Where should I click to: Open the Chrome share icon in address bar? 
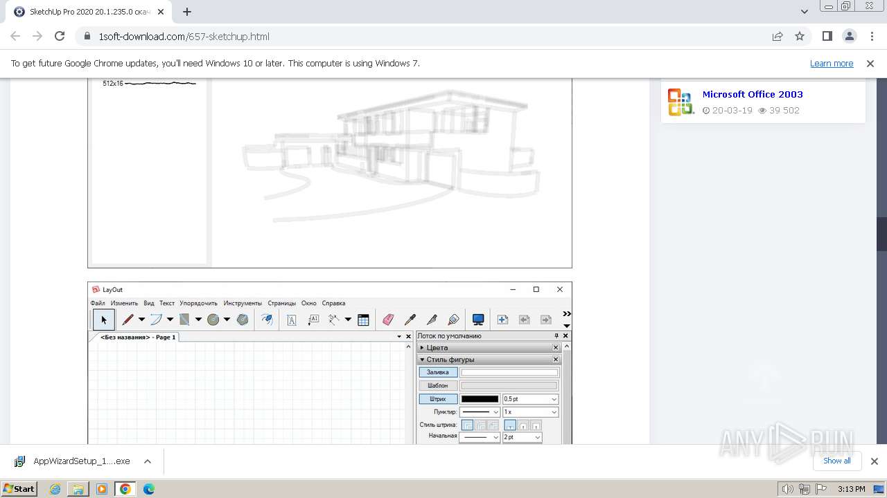[778, 36]
